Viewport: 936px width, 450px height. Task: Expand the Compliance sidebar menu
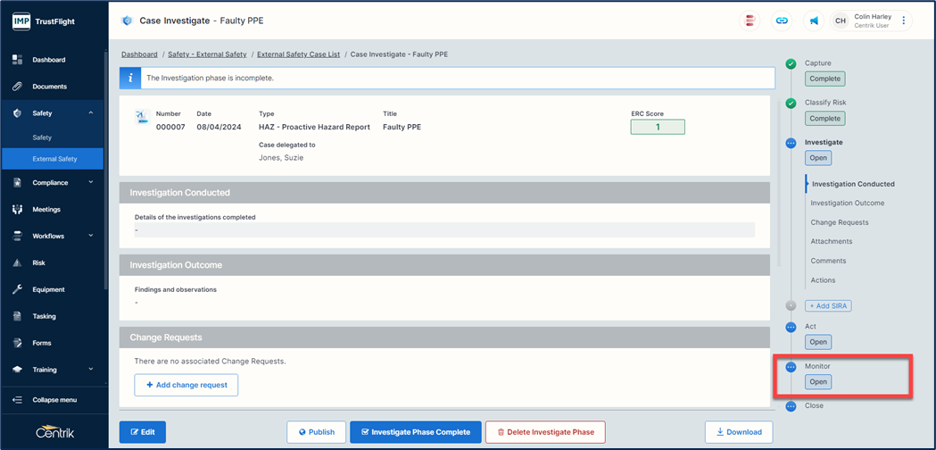[90, 182]
